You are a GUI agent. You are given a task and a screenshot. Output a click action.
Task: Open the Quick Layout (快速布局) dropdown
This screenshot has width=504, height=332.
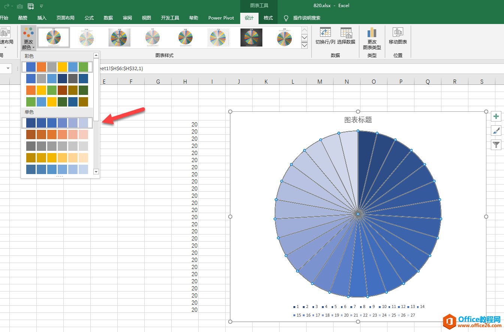(6, 38)
